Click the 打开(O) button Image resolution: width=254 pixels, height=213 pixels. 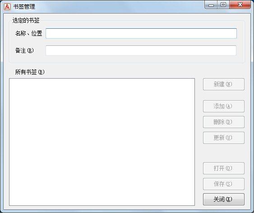coord(223,169)
